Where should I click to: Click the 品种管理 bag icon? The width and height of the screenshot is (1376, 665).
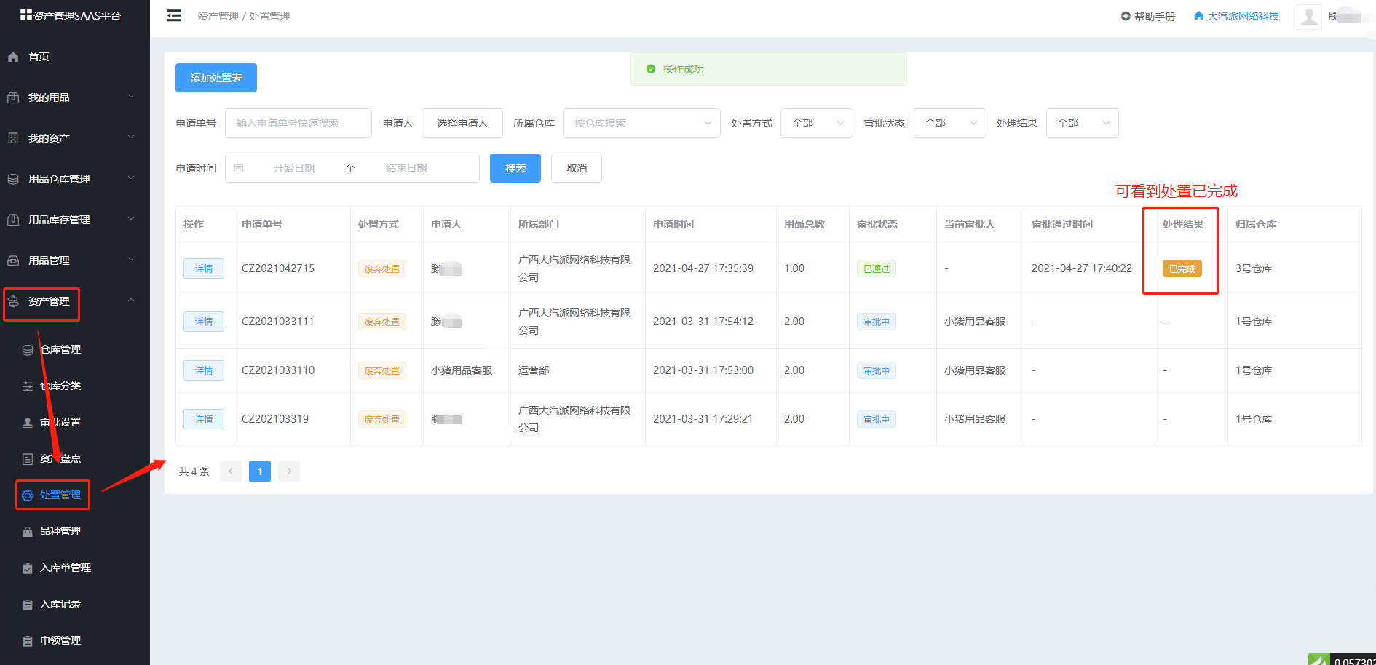point(28,532)
